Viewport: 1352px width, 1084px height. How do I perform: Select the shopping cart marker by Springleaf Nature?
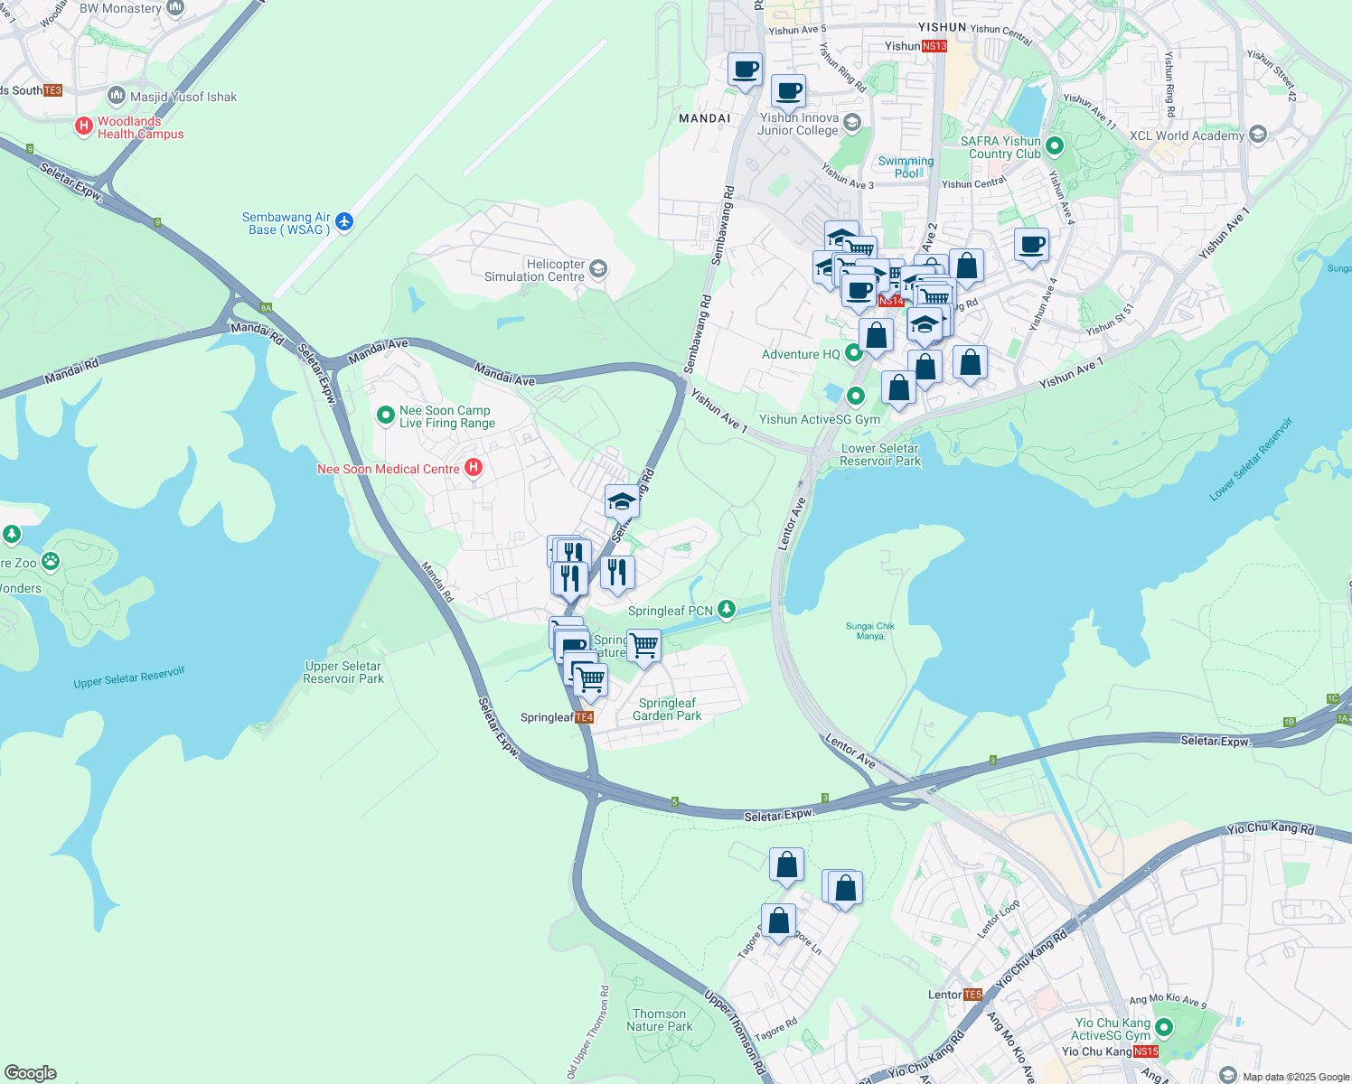643,648
